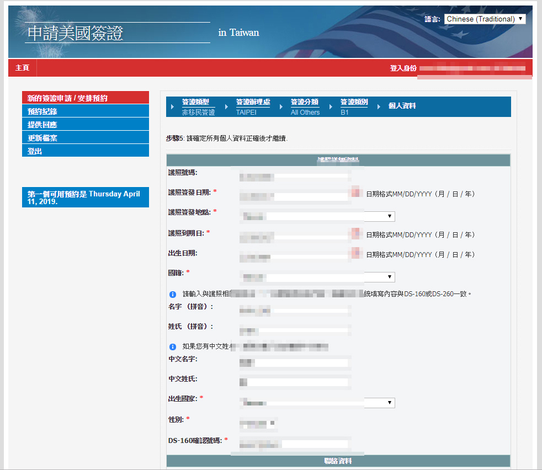Go back to the 簽證類型 step link
This screenshot has width=542, height=470.
point(195,102)
